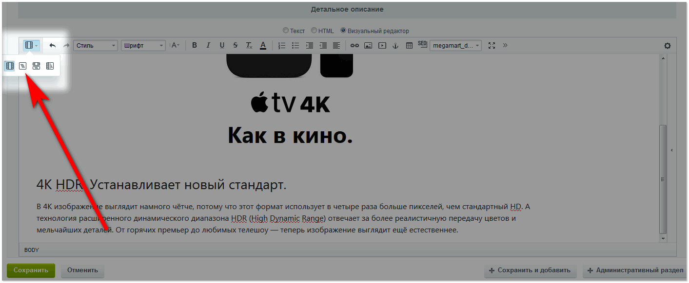689x283 pixels.
Task: Open the text color picker
Action: pyautogui.click(x=263, y=45)
